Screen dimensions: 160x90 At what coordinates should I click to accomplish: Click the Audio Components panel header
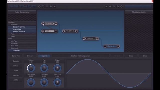tap(22, 12)
